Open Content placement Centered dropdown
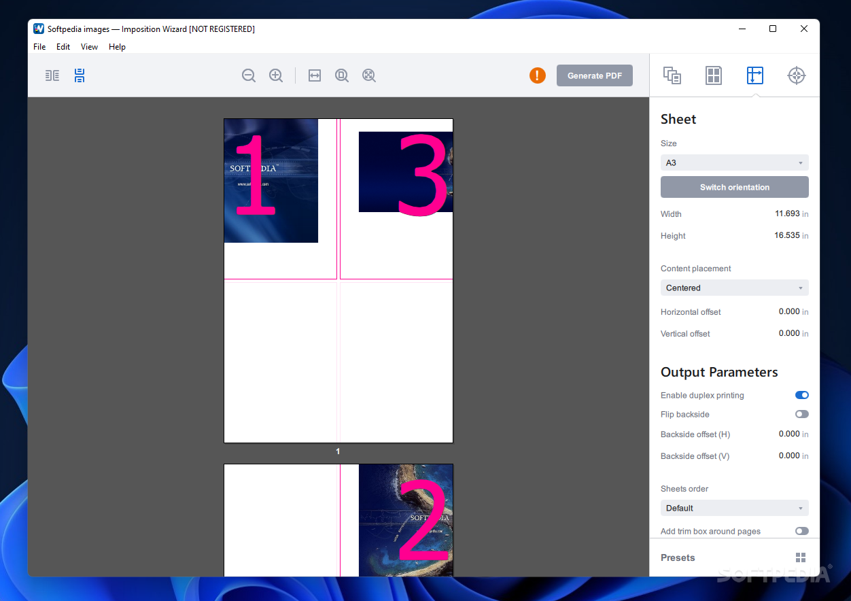 click(x=735, y=288)
